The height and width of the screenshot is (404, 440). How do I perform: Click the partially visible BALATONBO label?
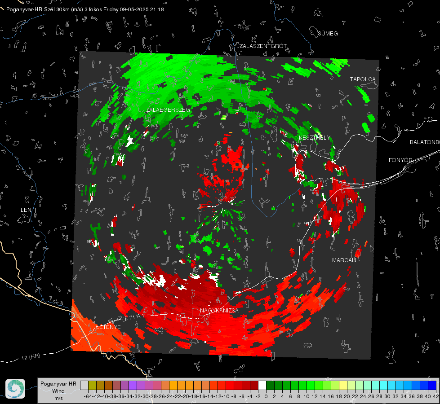425,142
